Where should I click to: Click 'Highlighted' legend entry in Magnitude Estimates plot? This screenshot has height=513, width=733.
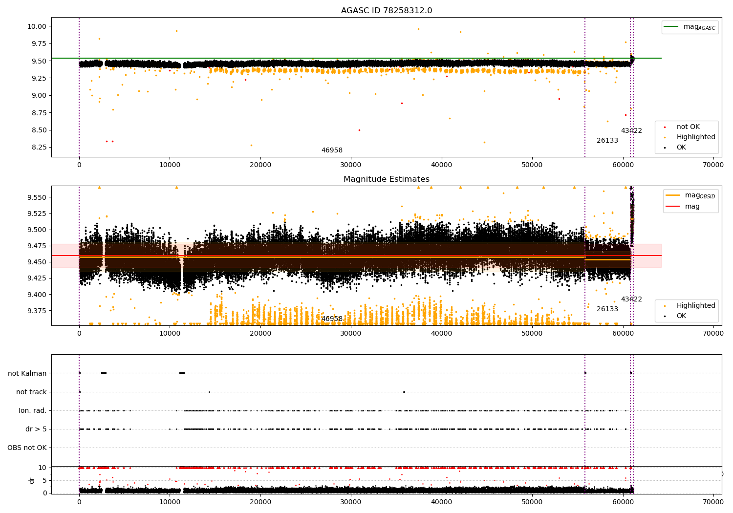coord(696,305)
